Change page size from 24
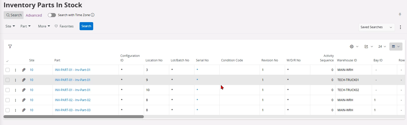 tap(382, 47)
